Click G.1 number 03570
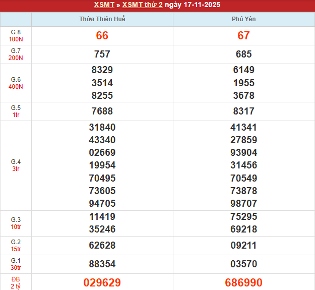Viewport: 315px width, 290px height. [x=243, y=264]
